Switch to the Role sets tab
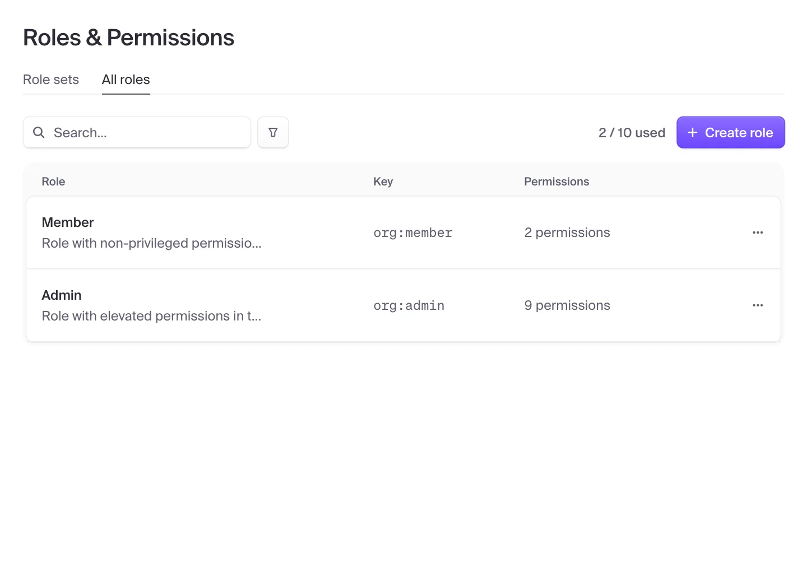 pos(51,80)
